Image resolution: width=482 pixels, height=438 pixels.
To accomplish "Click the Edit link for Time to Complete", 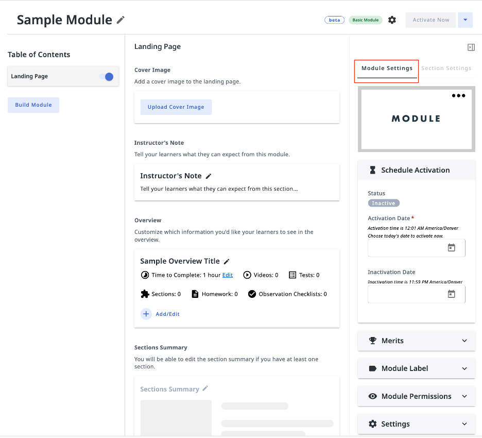I will [x=228, y=275].
